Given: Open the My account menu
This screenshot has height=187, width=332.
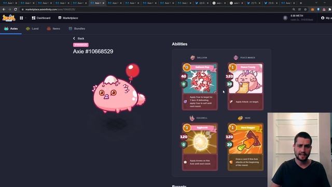Looking at the screenshot, I should click(326, 18).
